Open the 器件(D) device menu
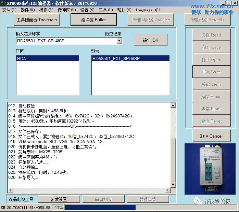239x212 pixels. pos(28,10)
